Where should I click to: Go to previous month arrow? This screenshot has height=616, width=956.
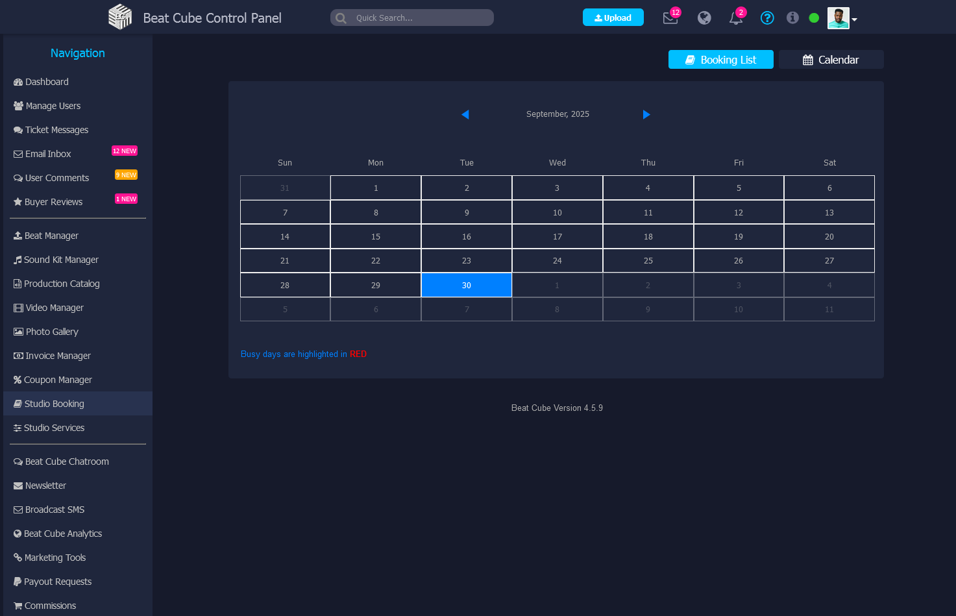tap(465, 114)
